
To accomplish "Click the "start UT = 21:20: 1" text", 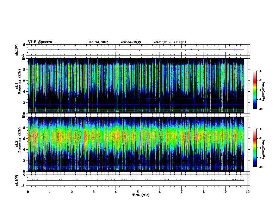I will pos(170,42).
